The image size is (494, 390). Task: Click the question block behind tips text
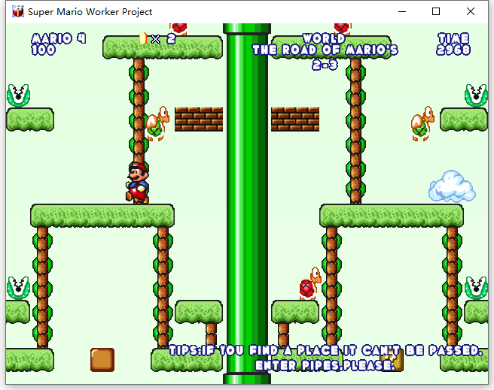coord(392,360)
